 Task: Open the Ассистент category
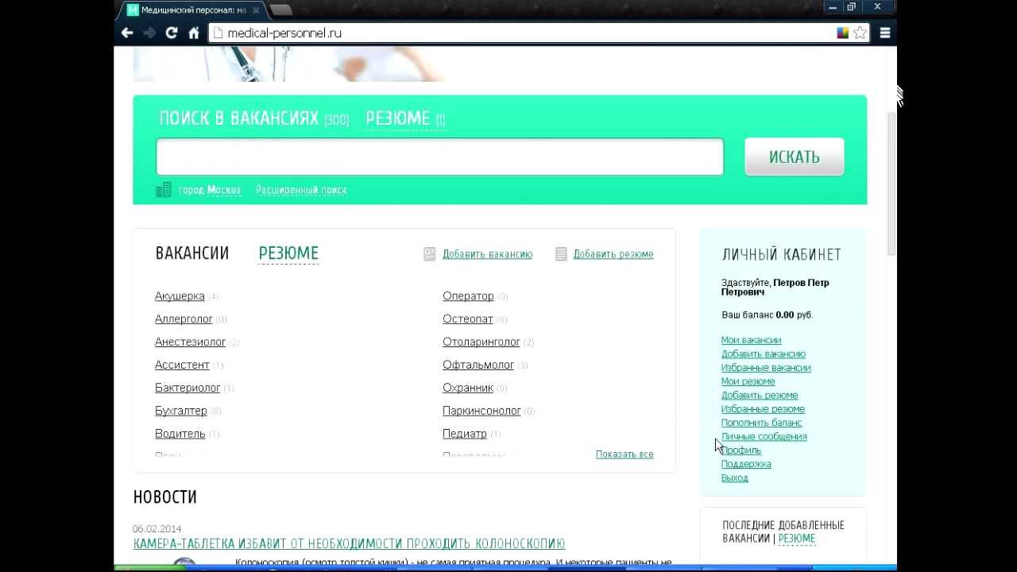182,365
